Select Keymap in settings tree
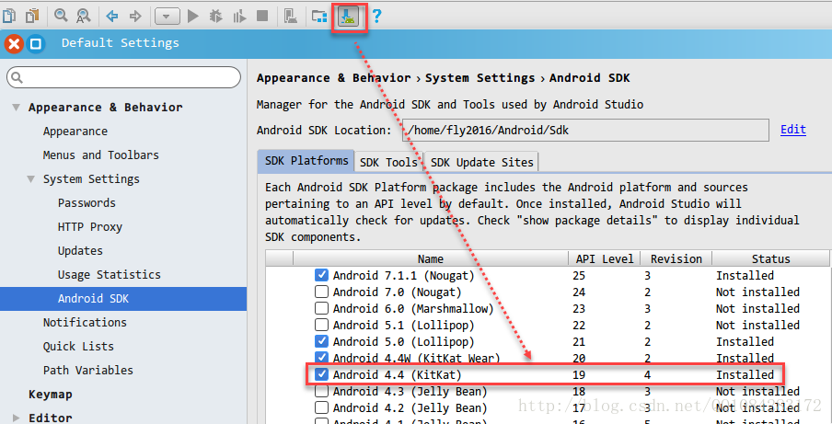Screen dimensions: 832x424 [51, 395]
